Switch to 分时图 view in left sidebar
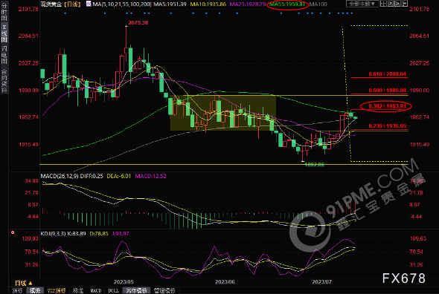This screenshot has height=294, width=439. (4, 12)
